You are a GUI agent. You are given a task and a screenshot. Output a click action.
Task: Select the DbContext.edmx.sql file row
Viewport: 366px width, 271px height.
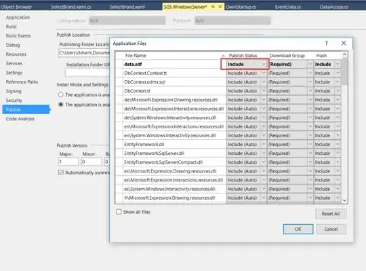[175, 82]
